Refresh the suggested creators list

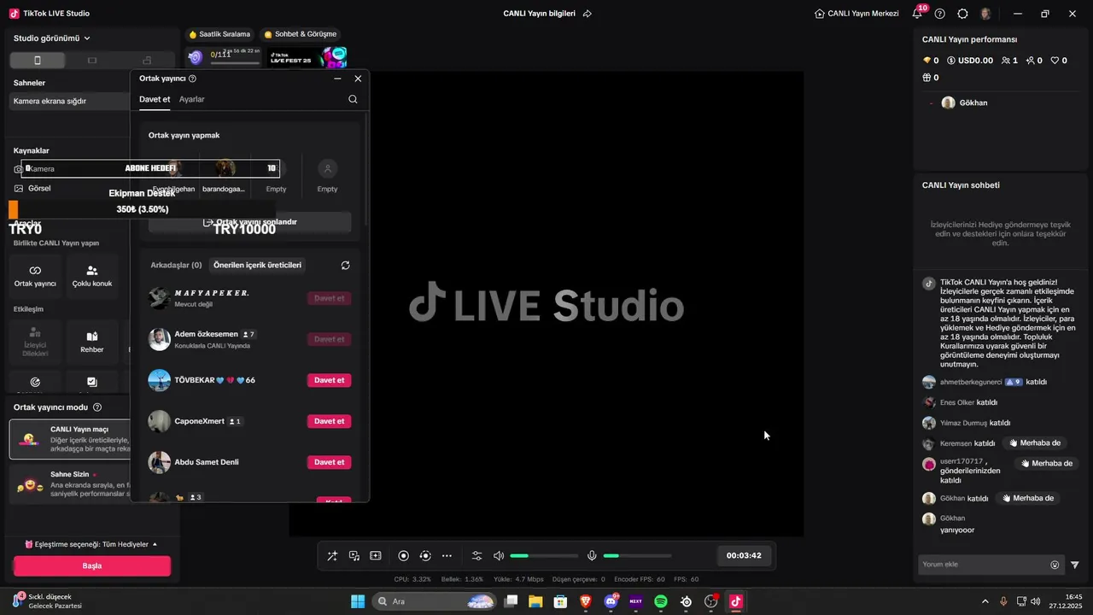pos(345,266)
